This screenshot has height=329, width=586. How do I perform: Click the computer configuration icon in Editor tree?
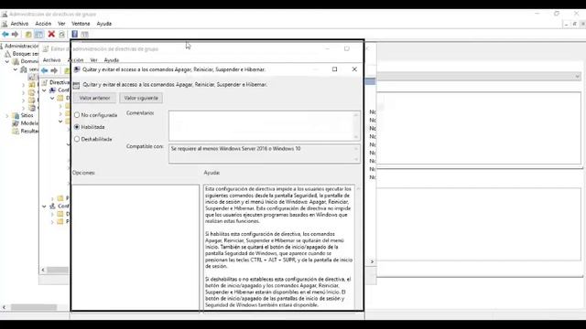coord(53,90)
